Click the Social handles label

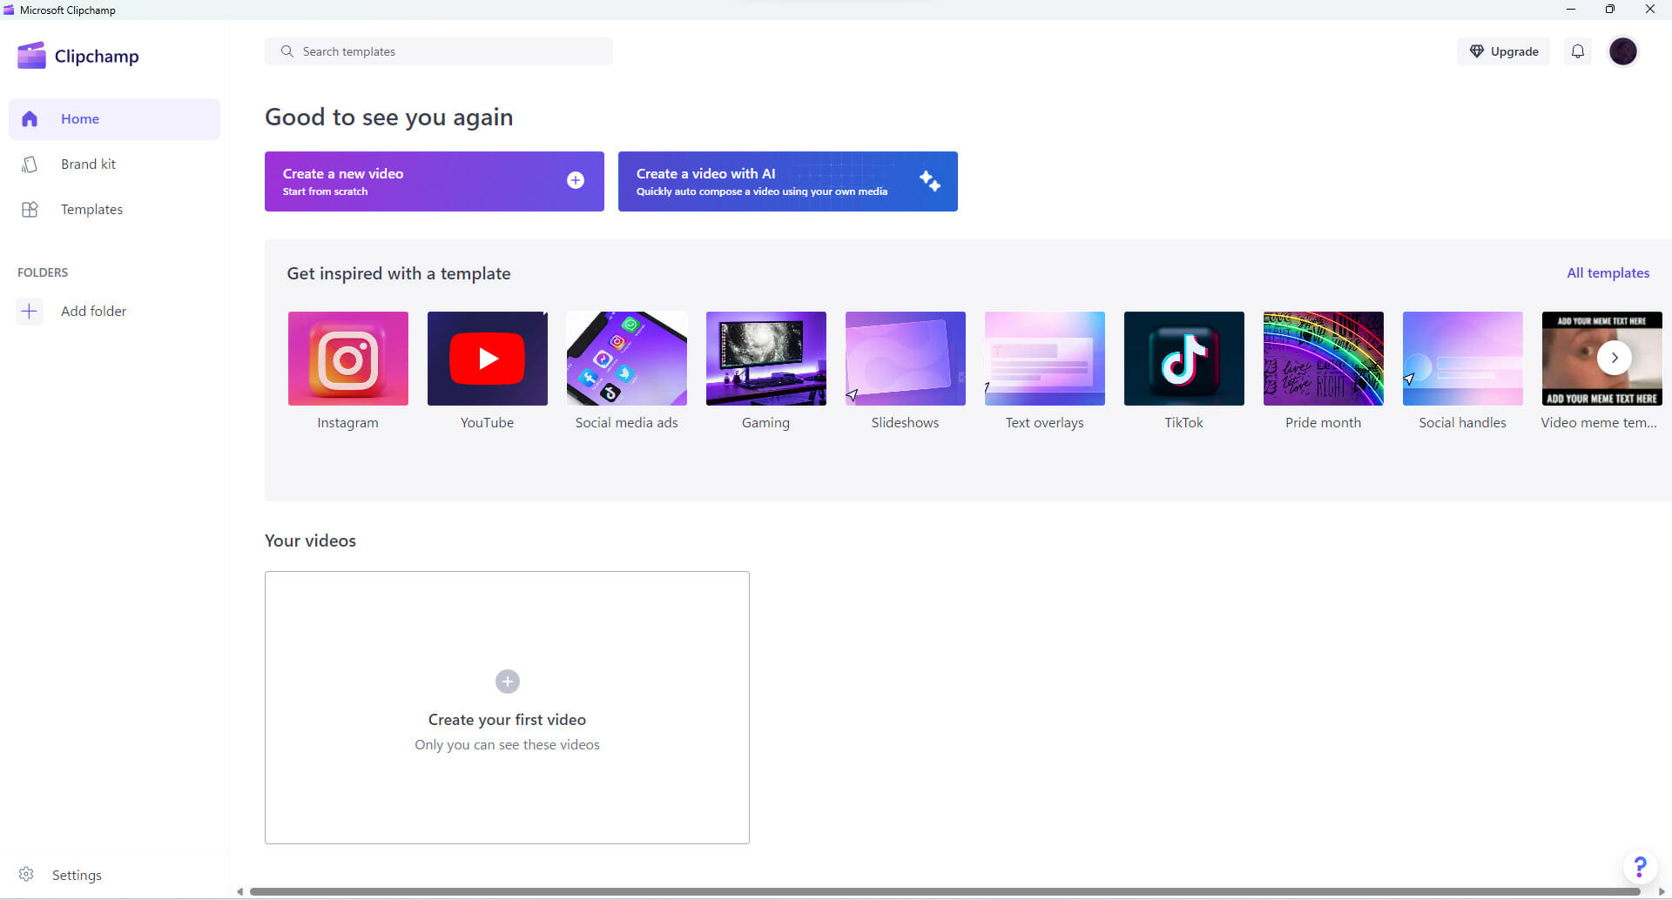point(1462,422)
